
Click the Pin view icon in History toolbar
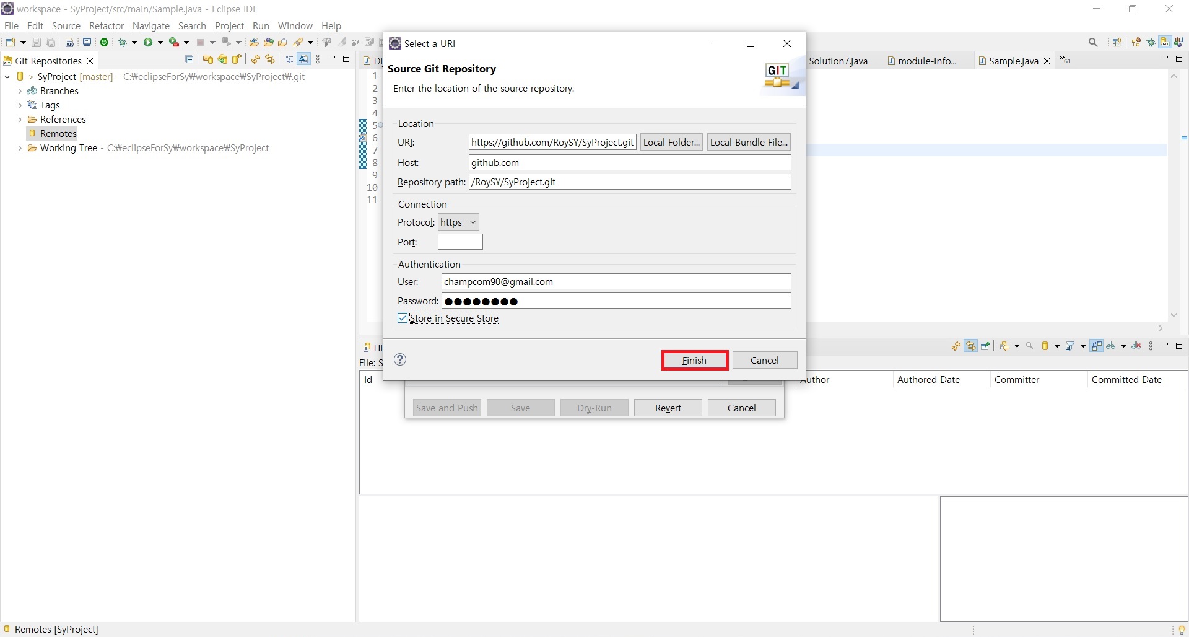pos(986,346)
